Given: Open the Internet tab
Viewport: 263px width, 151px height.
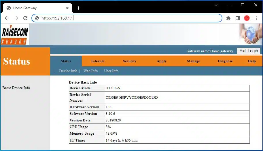Looking at the screenshot, I should pos(98,61).
